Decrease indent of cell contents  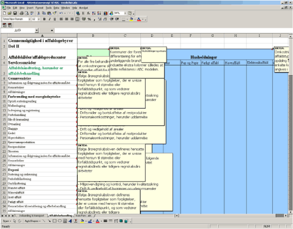112,19
